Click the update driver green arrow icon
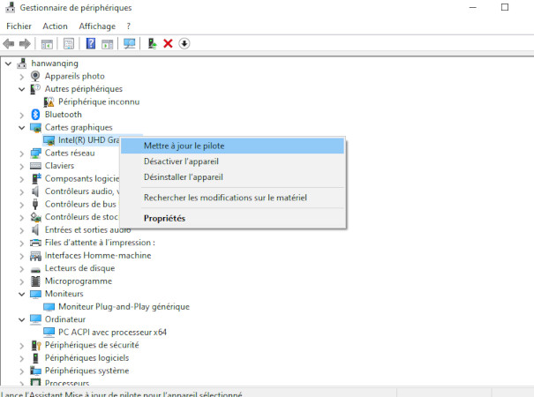534x397 pixels. click(x=153, y=43)
